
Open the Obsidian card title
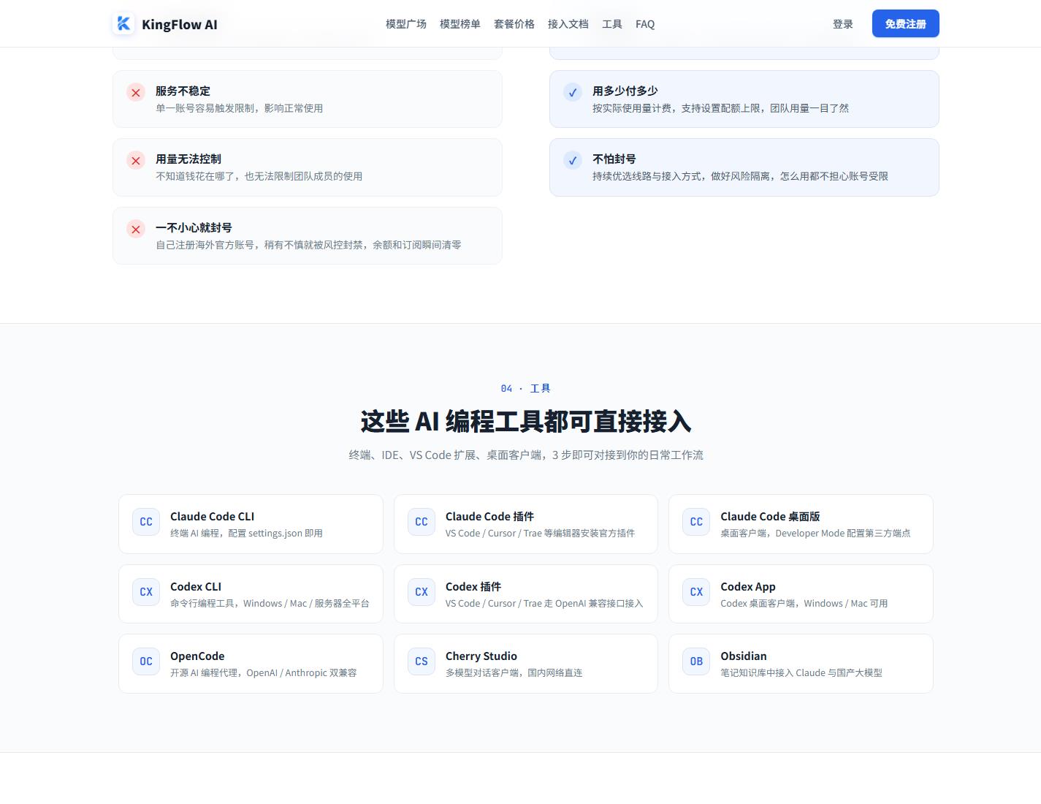(744, 656)
